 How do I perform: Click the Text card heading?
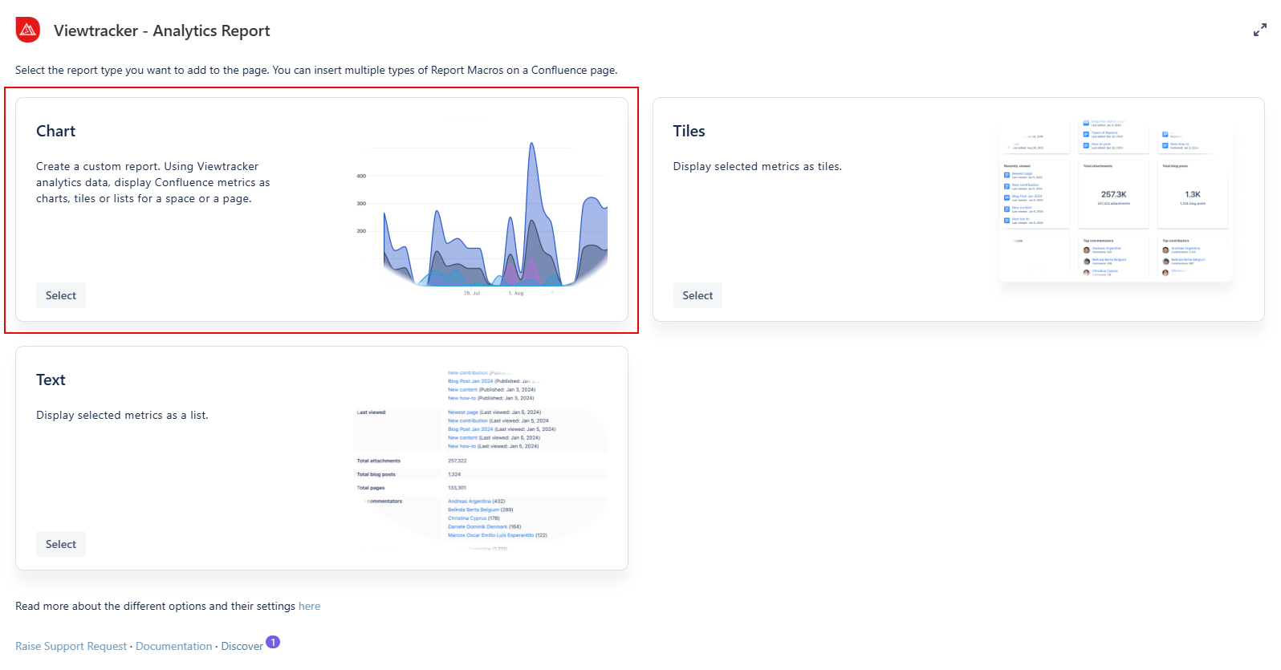[51, 380]
